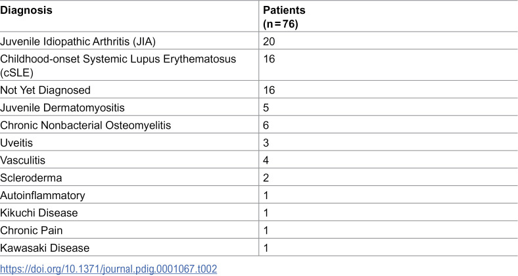Click the Juvenile Dermatomyositis cell
The width and height of the screenshot is (518, 276).
pyautogui.click(x=62, y=108)
